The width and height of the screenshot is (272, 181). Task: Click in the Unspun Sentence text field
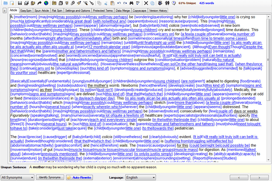click(x=150, y=169)
